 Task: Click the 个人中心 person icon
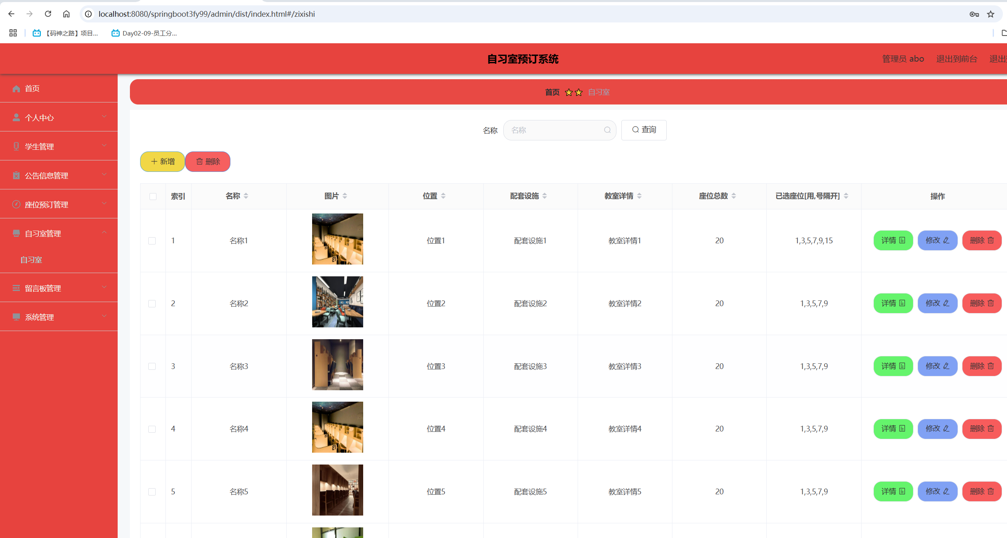tap(16, 118)
